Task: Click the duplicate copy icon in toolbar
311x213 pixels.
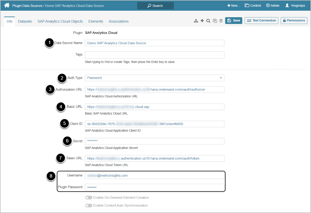Action: tap(215, 21)
